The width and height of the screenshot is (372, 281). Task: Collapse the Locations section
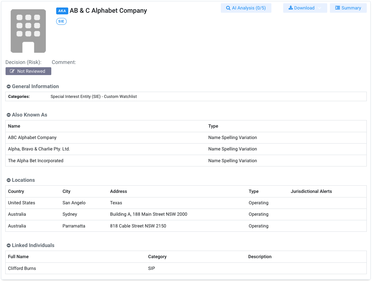8,180
